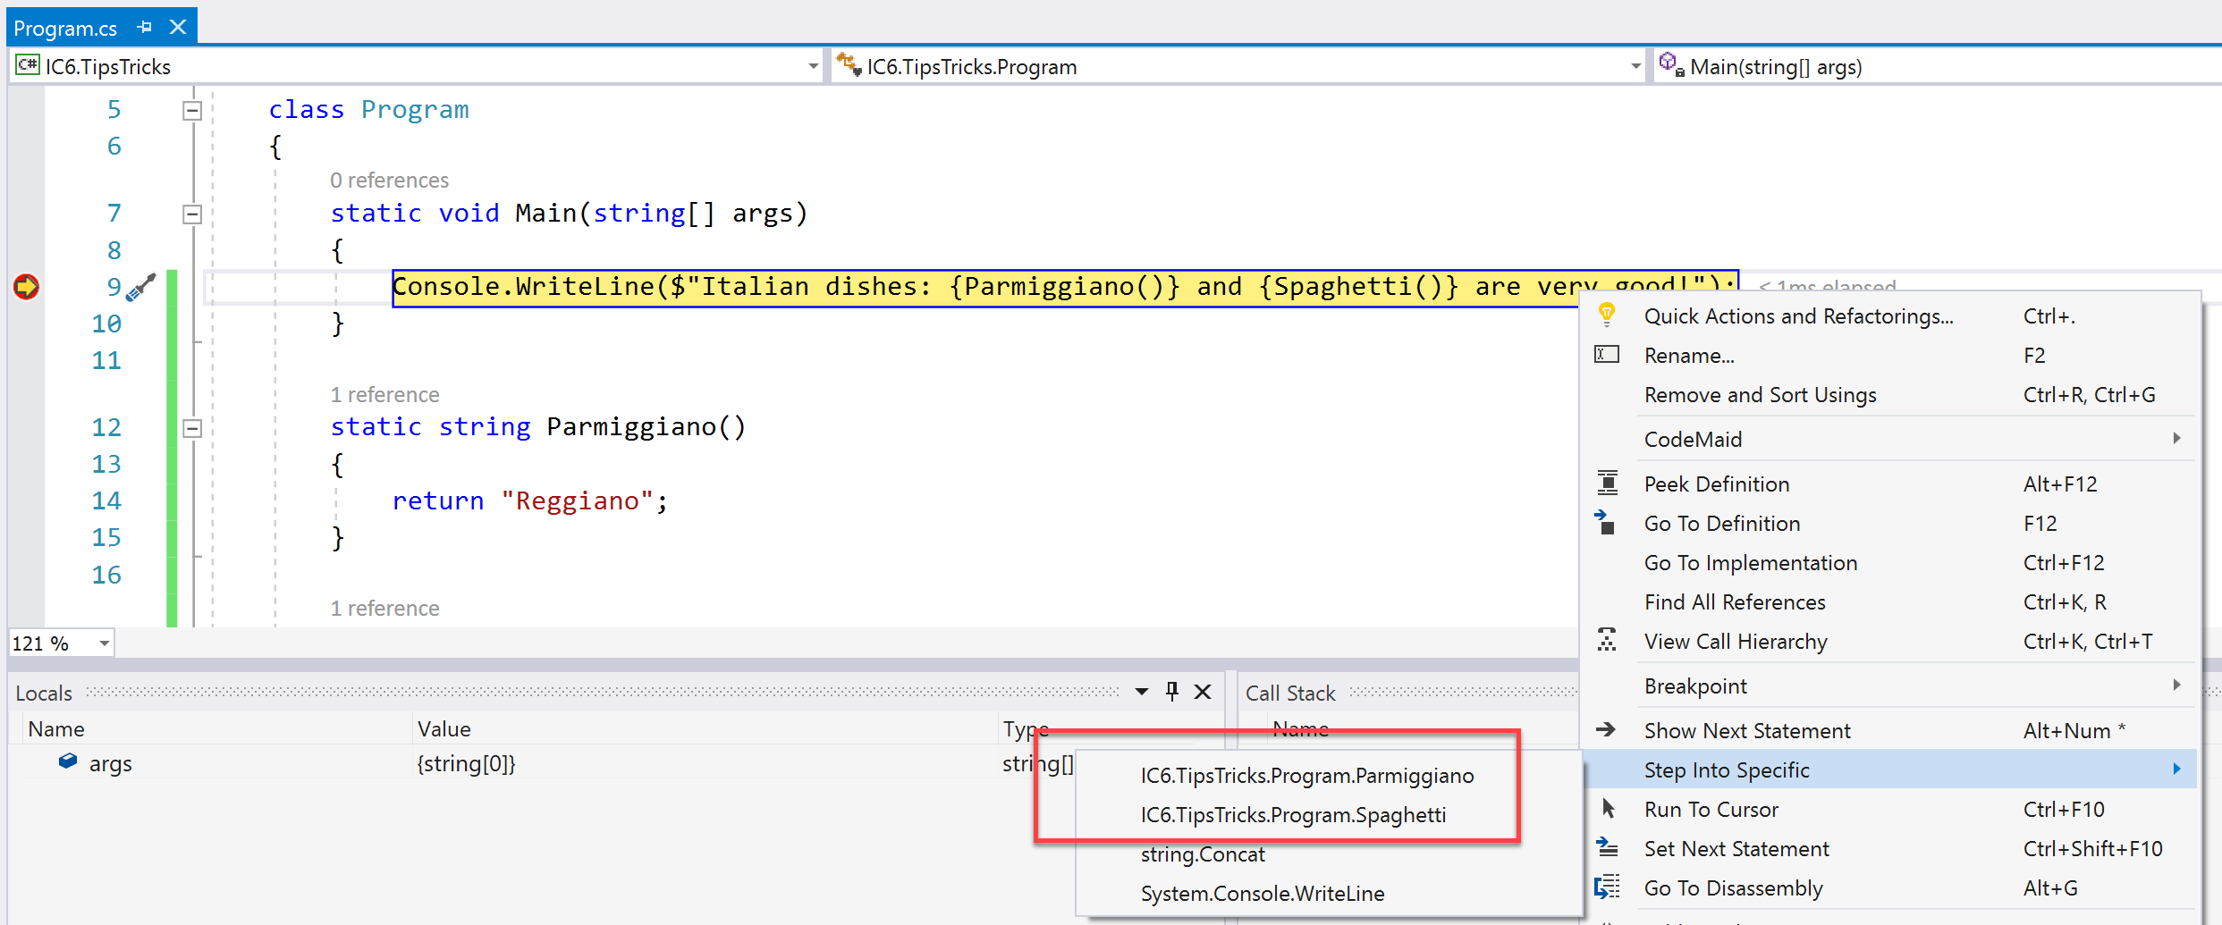
Task: Click the args variable cube icon
Action: pos(68,762)
